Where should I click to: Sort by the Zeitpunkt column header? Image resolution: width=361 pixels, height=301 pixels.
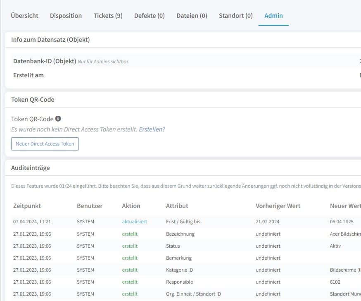[27, 206]
